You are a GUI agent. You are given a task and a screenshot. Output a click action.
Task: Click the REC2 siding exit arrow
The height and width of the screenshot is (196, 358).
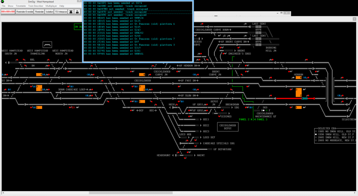[x=200, y=125]
